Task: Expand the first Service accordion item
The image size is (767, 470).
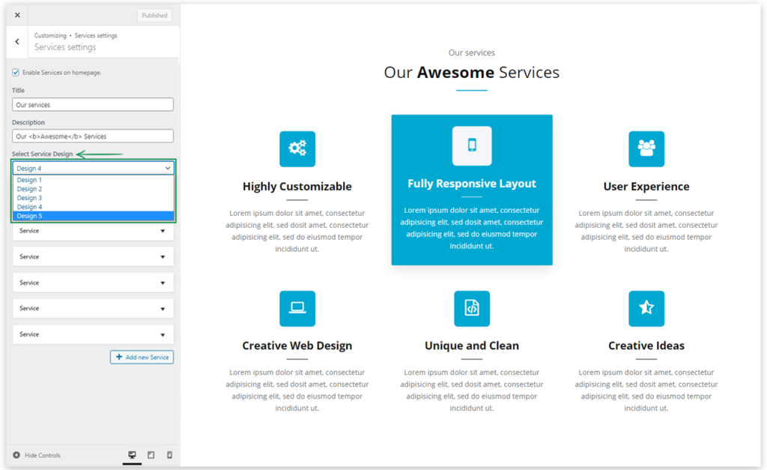Action: click(x=93, y=231)
